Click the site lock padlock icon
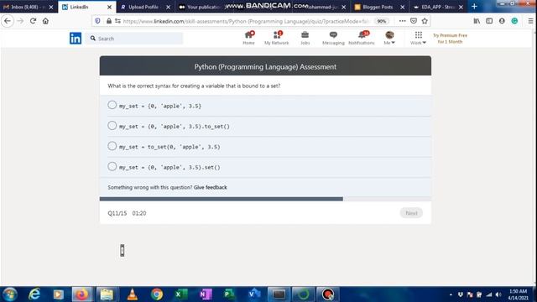Screen dimensions: 537x302 pyautogui.click(x=109, y=21)
